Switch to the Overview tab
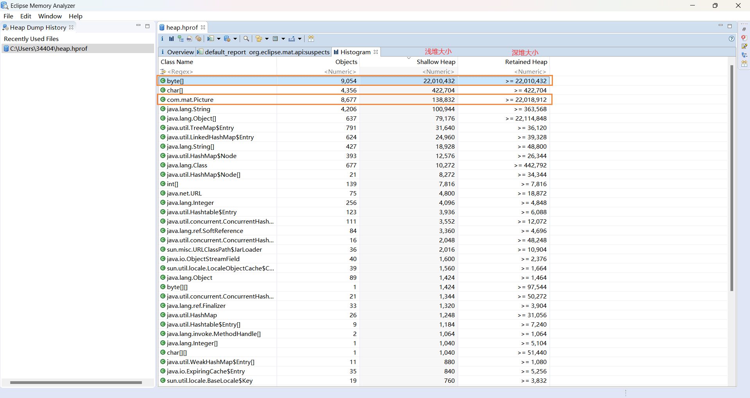 (x=177, y=52)
